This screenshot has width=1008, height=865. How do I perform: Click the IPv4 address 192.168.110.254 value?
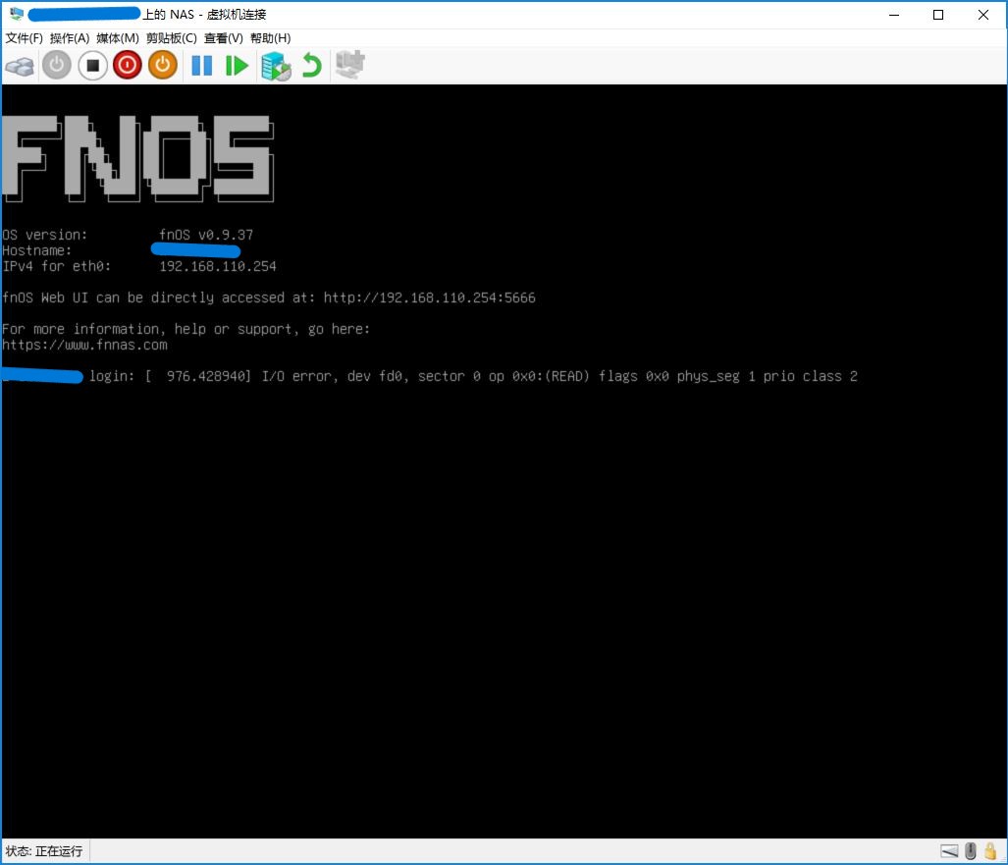click(x=218, y=266)
